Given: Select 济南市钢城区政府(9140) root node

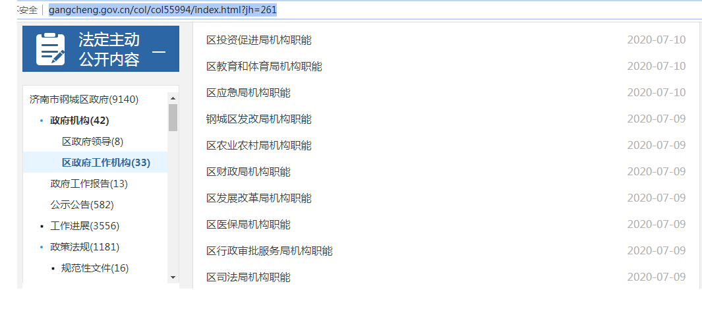Looking at the screenshot, I should [x=84, y=100].
